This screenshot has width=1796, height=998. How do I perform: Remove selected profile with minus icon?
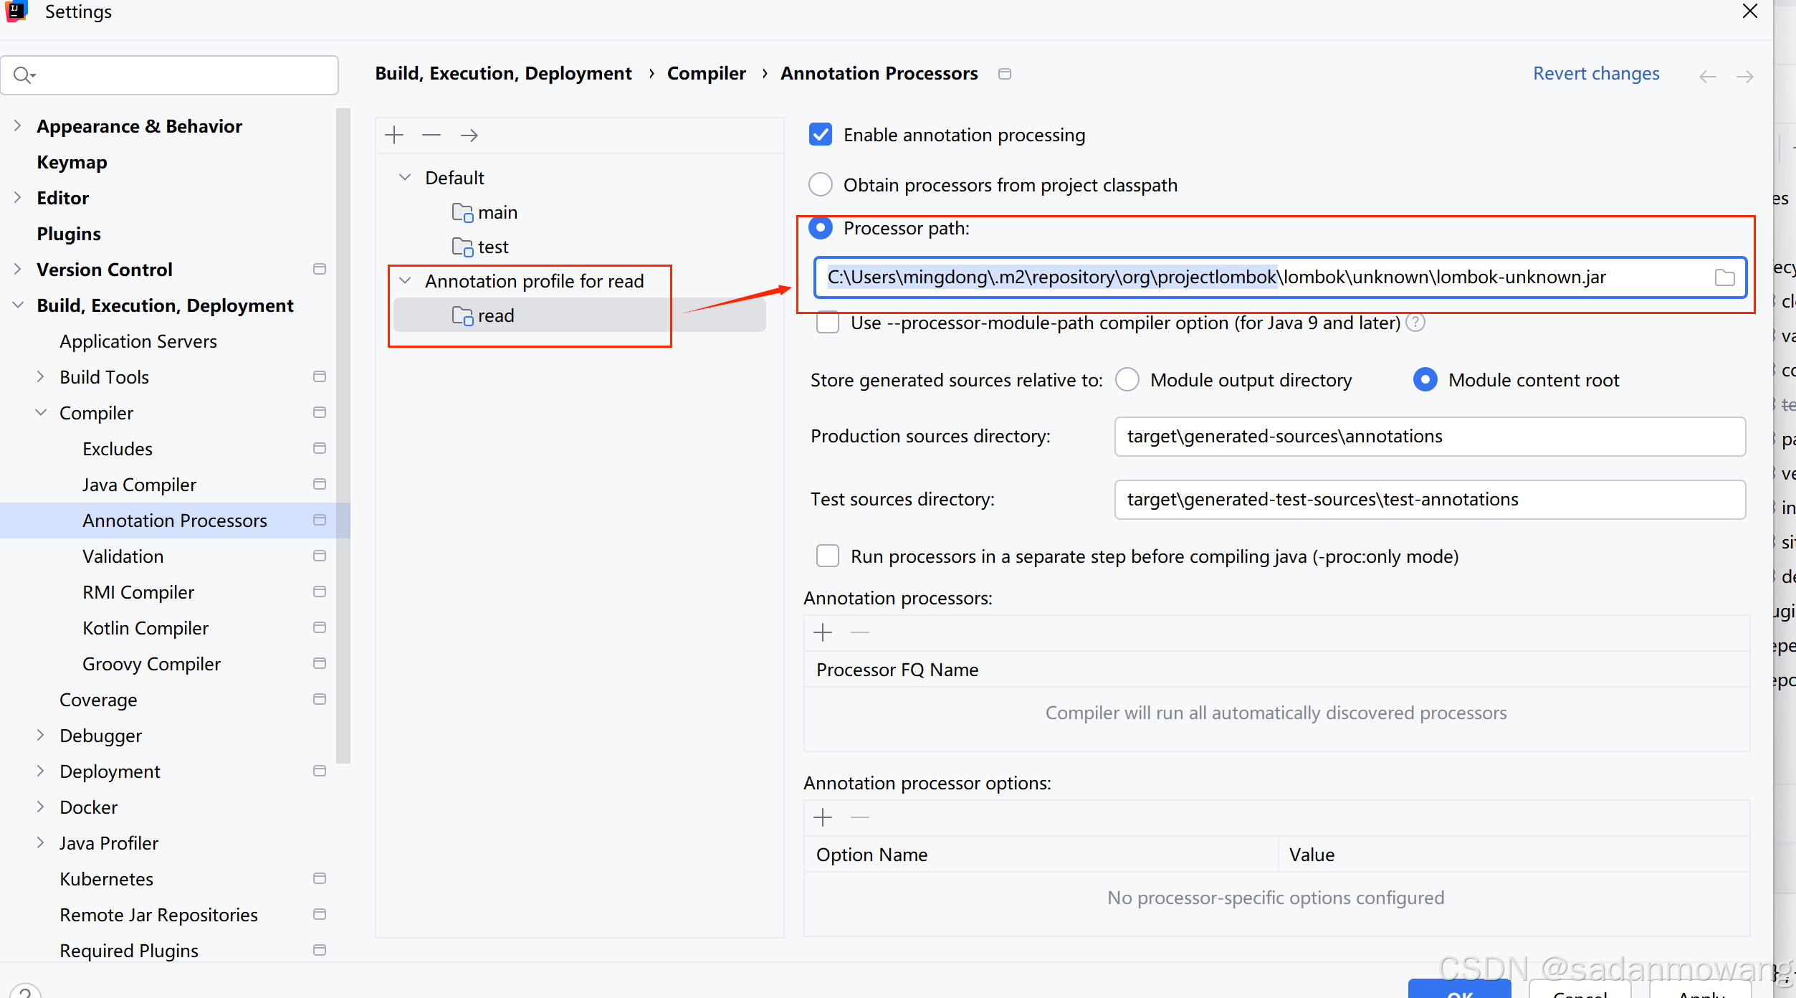click(431, 135)
